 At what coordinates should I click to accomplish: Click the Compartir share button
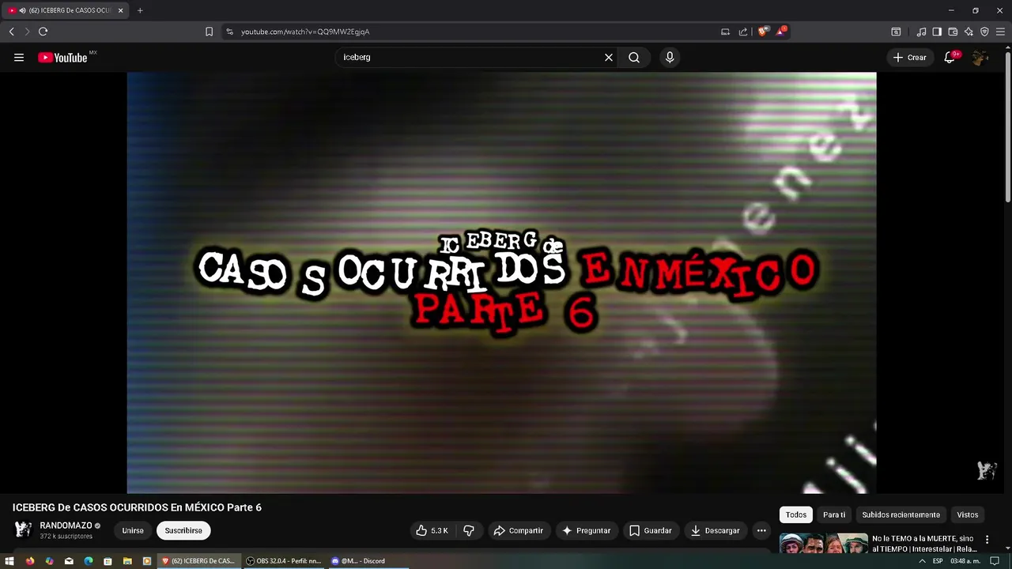pos(519,531)
